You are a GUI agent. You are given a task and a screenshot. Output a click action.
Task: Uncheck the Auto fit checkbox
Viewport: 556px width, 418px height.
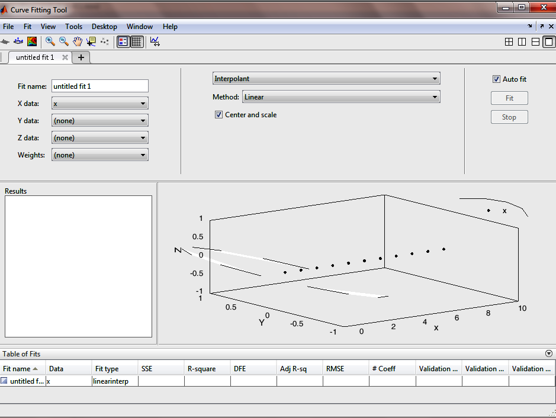pos(496,79)
